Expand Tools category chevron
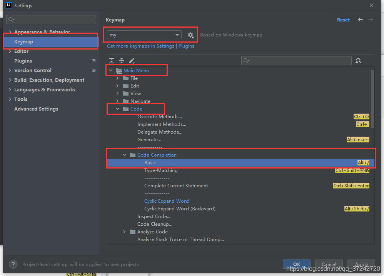Viewport: 384px width, 276px height. [x=10, y=99]
